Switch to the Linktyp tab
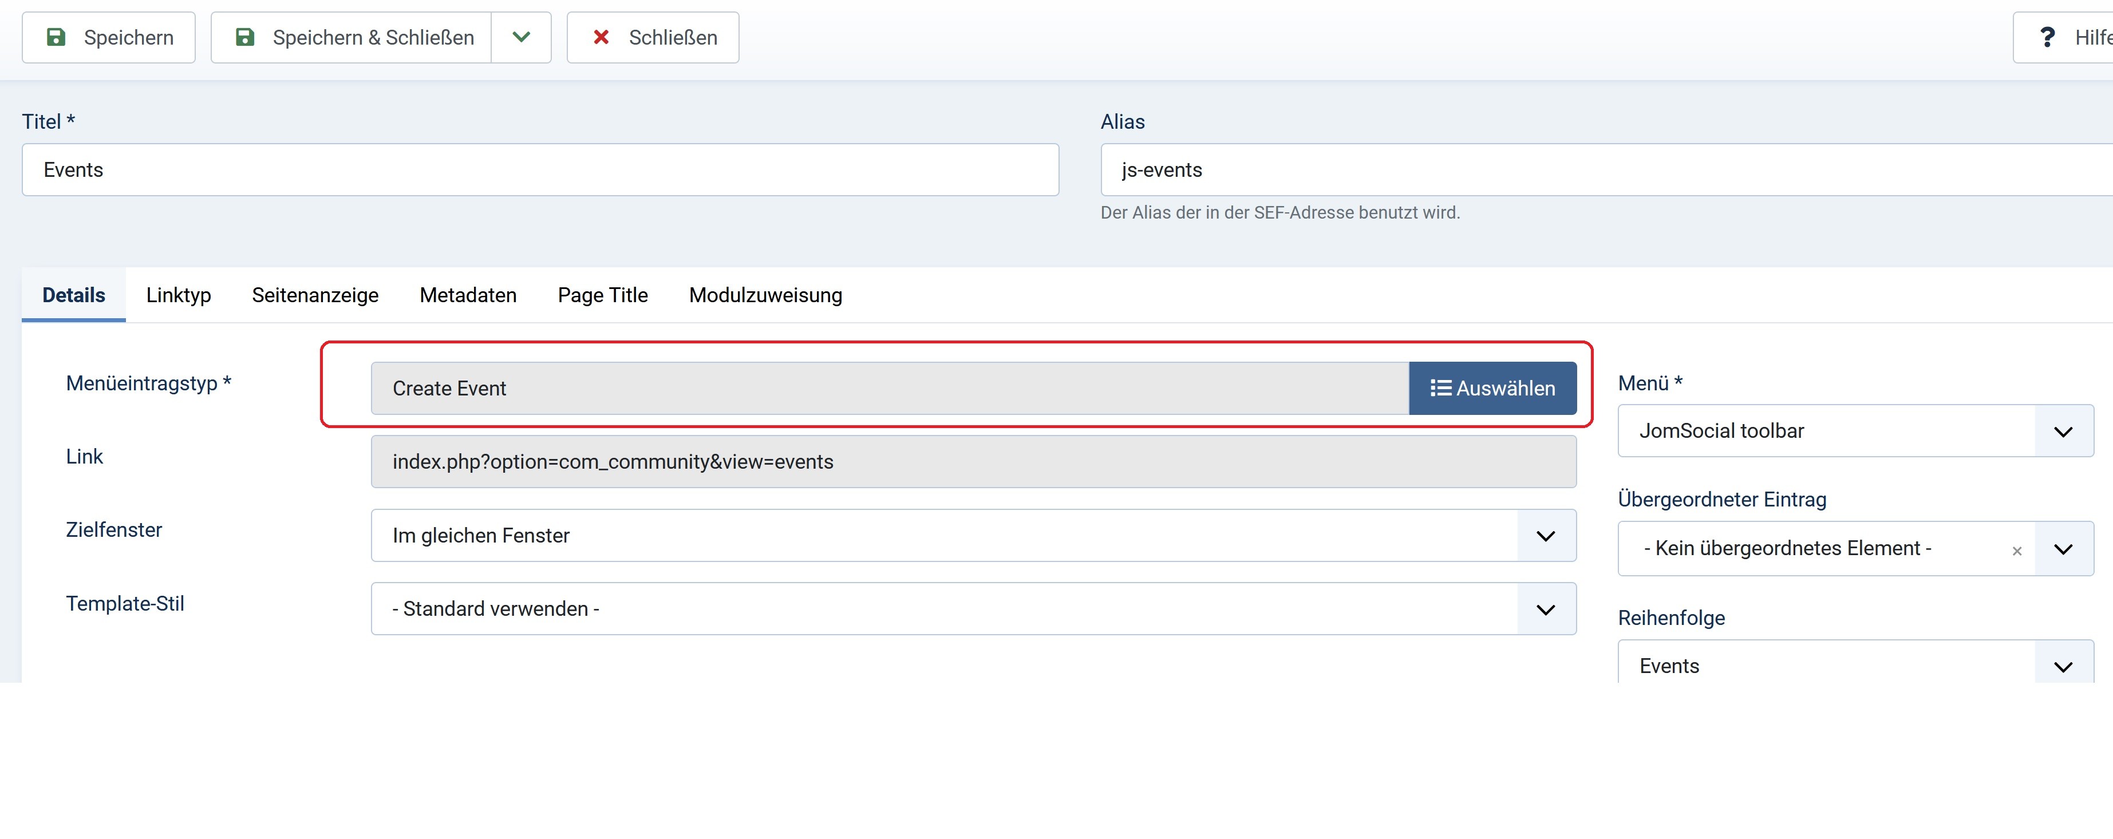Image resolution: width=2113 pixels, height=839 pixels. pyautogui.click(x=178, y=295)
